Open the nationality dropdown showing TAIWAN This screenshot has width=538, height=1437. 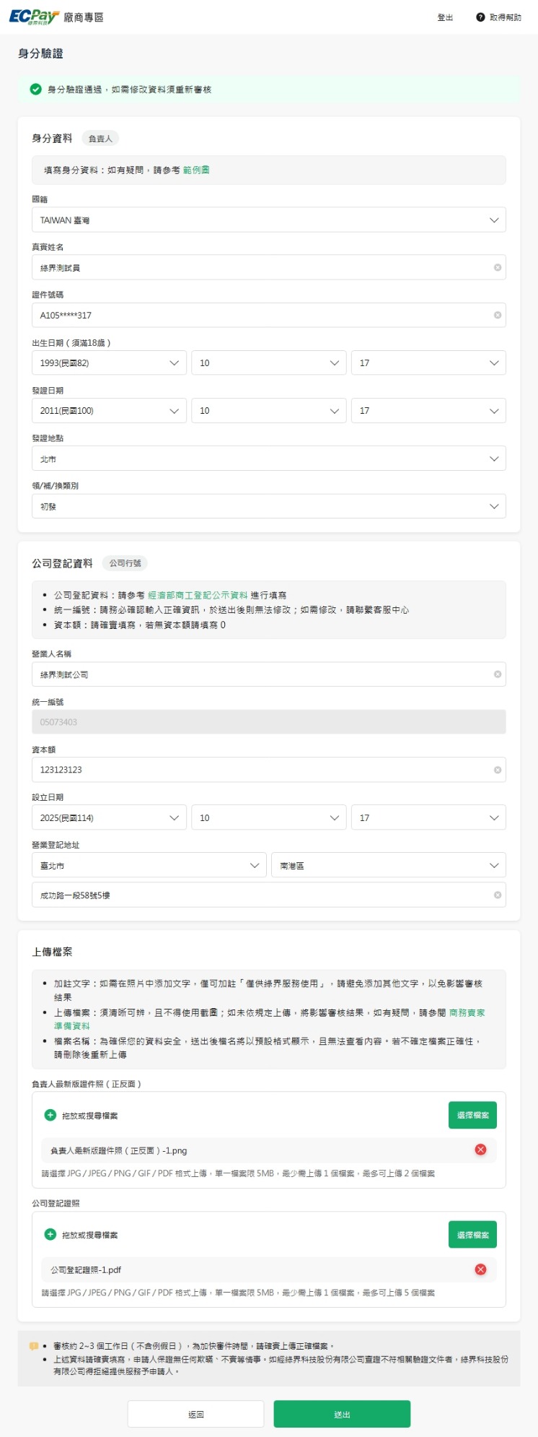[269, 220]
